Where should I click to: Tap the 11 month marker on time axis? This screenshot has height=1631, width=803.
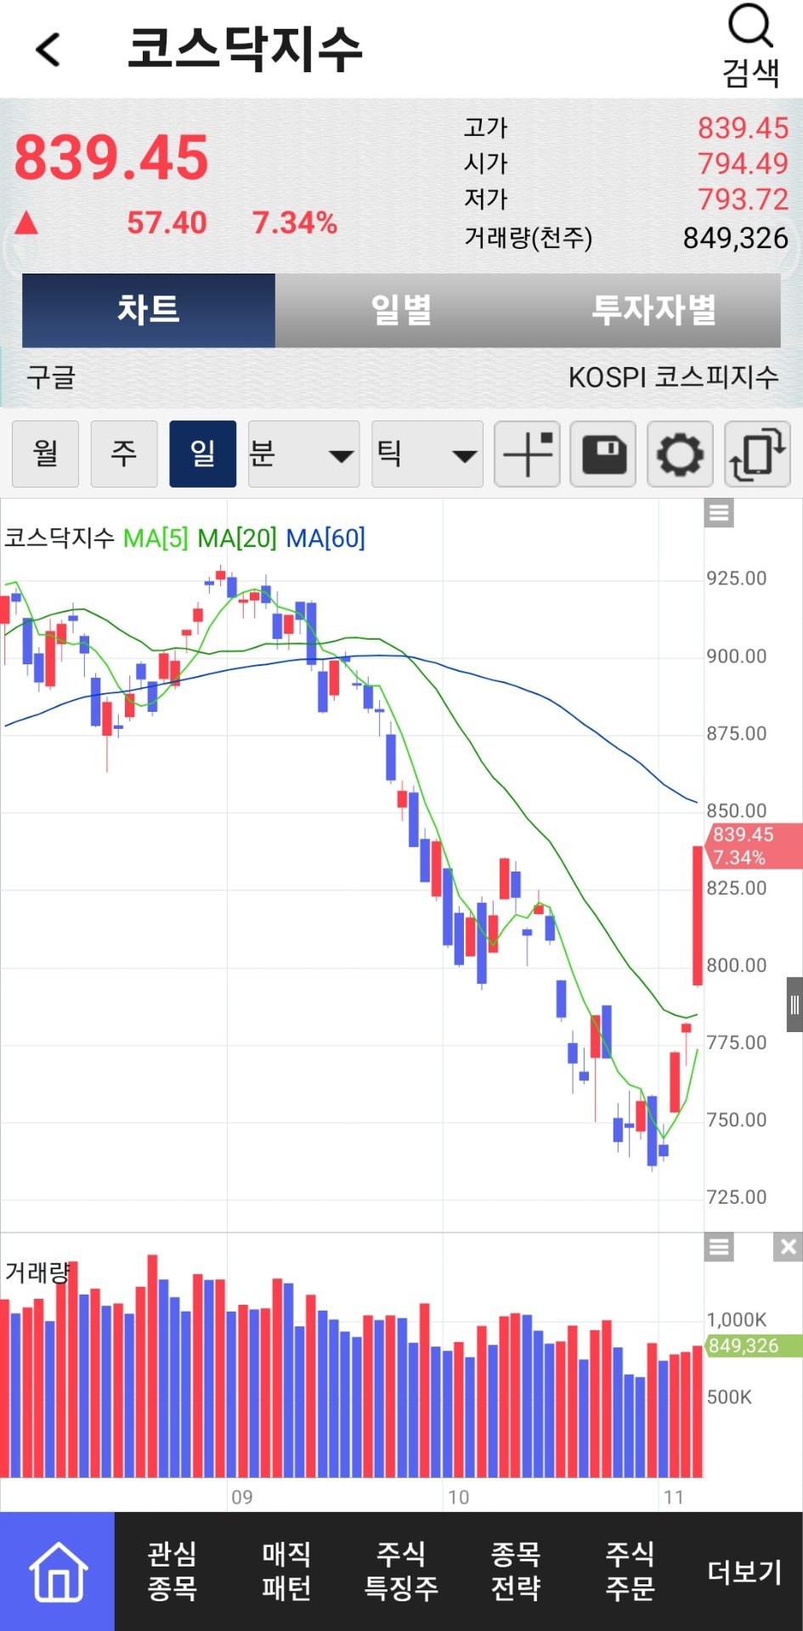pyautogui.click(x=674, y=1498)
